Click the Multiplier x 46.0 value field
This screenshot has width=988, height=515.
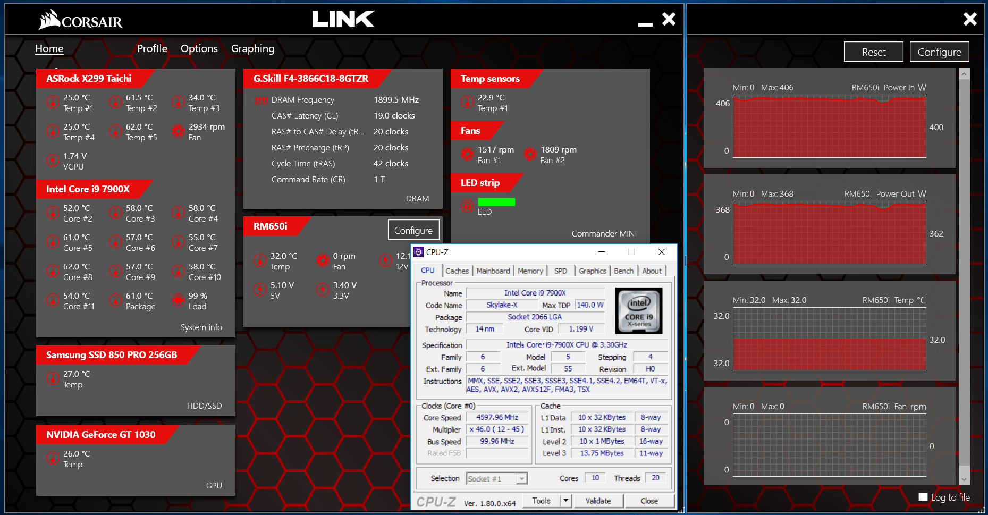[x=497, y=429]
